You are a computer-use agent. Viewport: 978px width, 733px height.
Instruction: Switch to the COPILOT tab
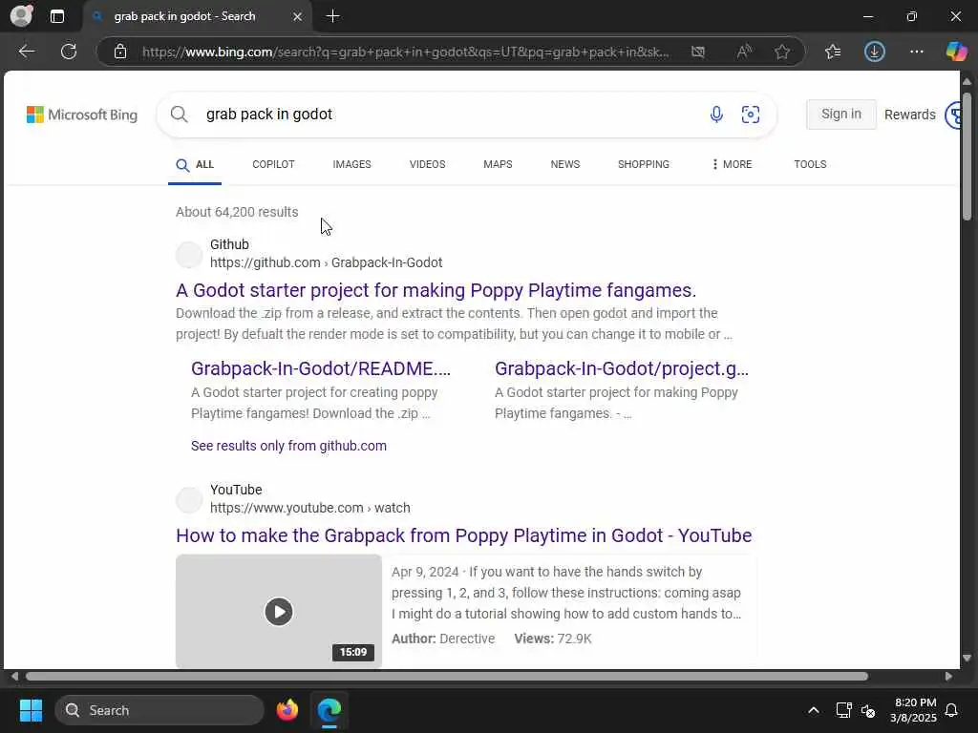(x=273, y=164)
